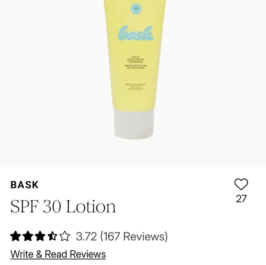Click the 3.72 rating score

click(x=86, y=236)
